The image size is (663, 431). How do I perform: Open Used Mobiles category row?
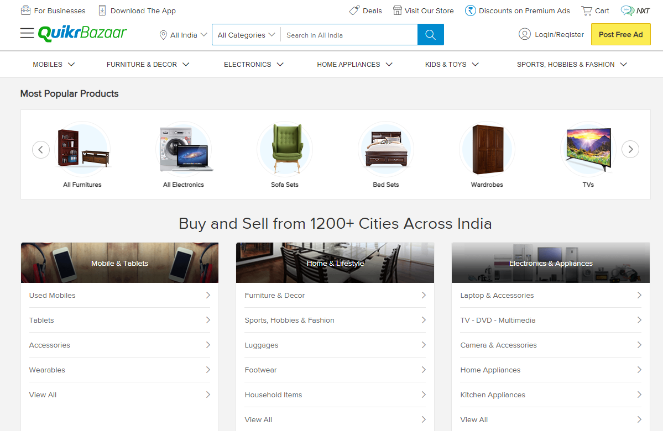pos(119,296)
